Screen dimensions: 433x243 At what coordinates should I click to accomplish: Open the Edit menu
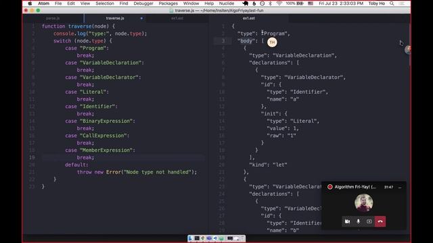point(71,3)
